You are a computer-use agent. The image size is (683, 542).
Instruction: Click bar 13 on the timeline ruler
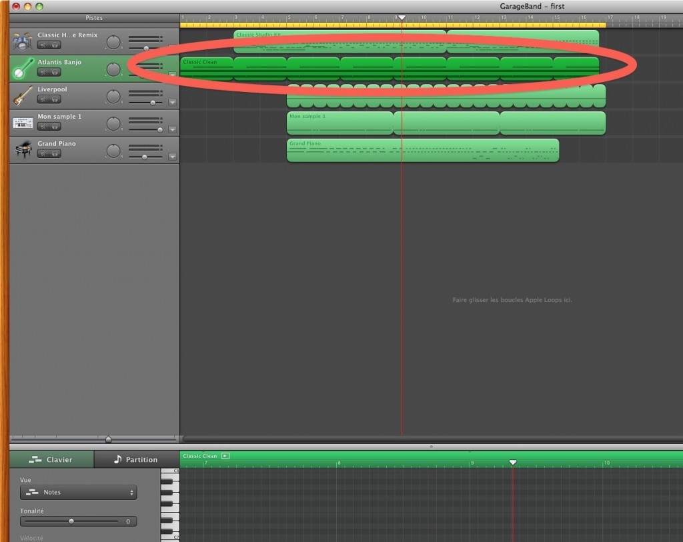tap(503, 17)
